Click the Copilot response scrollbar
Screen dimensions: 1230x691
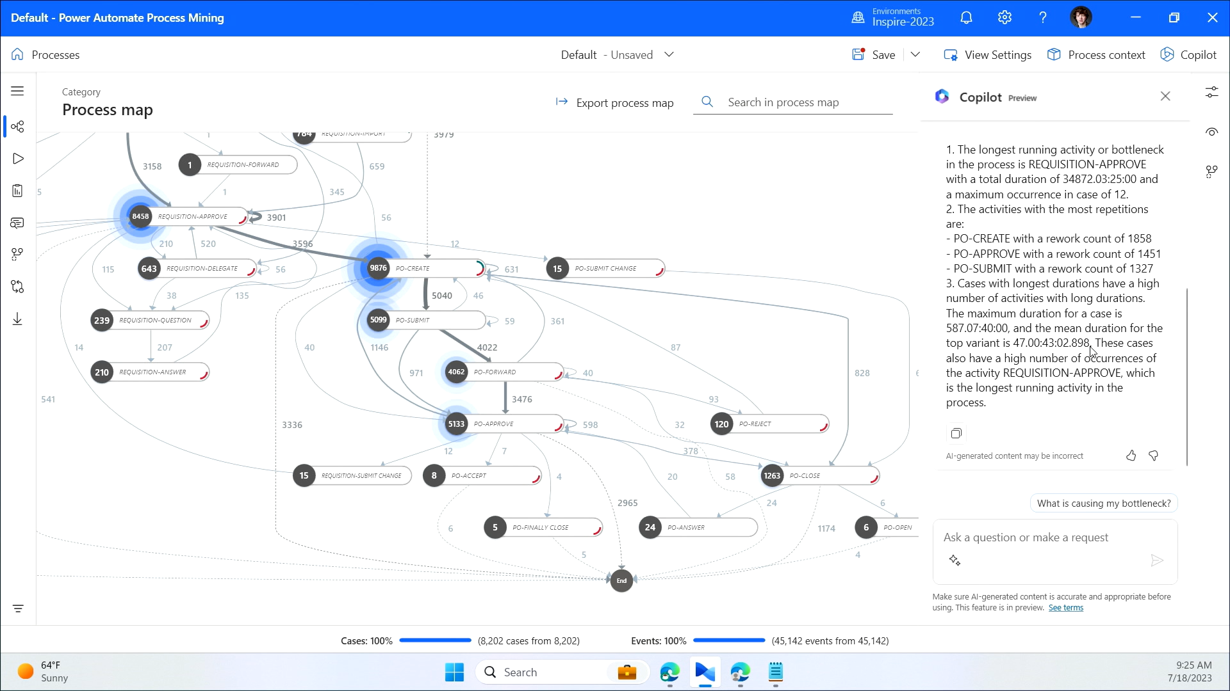[x=1186, y=376]
